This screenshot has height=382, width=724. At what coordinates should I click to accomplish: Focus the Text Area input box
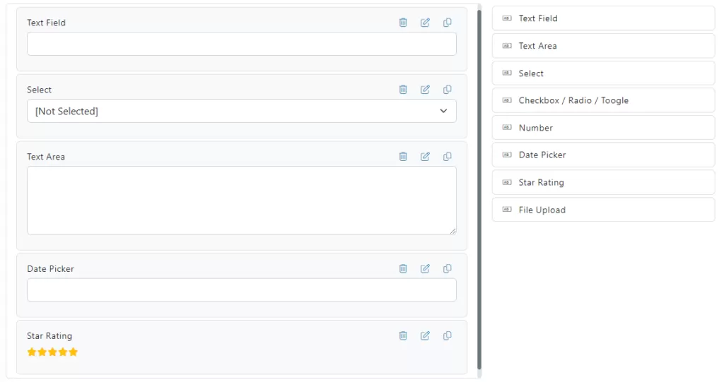[242, 201]
